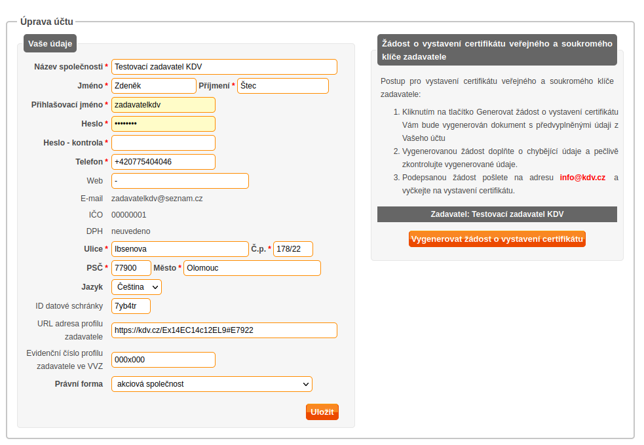Click the Web input field
The width and height of the screenshot is (644, 445).
pyautogui.click(x=180, y=181)
